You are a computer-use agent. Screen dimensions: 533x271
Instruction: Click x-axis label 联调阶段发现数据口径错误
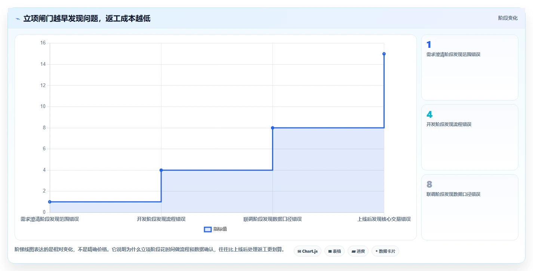(272, 219)
